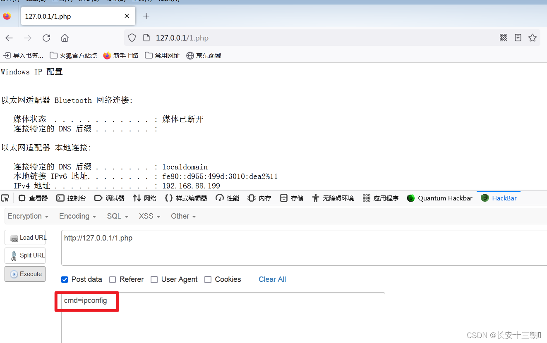The image size is (547, 343).
Task: Switch to the 控制台 console tab
Action: click(x=71, y=198)
